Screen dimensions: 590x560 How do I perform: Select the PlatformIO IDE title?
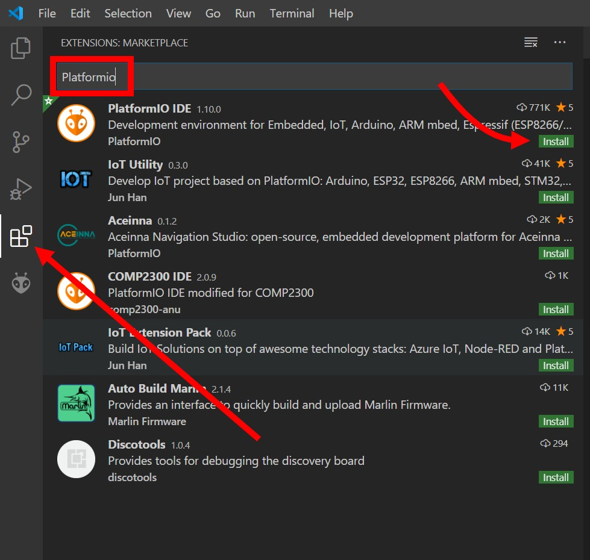pyautogui.click(x=149, y=108)
